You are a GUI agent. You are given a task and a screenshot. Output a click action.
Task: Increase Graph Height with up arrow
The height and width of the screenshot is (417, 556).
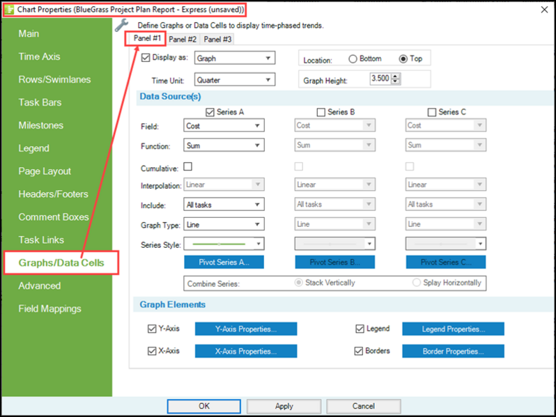click(x=396, y=76)
